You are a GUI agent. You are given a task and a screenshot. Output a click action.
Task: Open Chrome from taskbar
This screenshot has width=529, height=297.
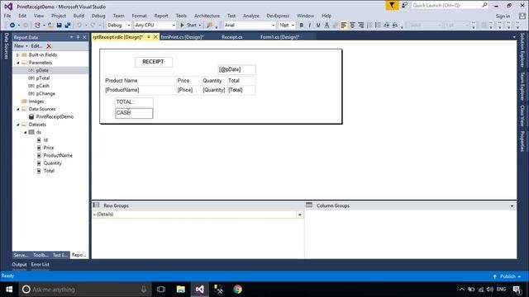(x=237, y=290)
